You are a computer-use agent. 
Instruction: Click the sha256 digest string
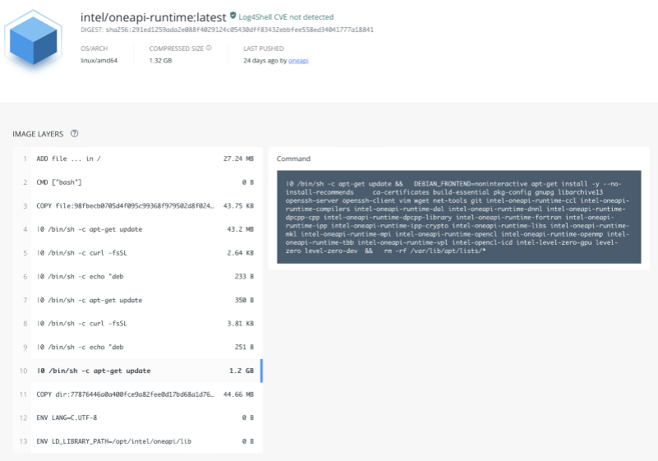[239, 30]
